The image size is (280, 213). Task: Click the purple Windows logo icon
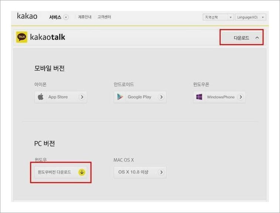pos(199,97)
